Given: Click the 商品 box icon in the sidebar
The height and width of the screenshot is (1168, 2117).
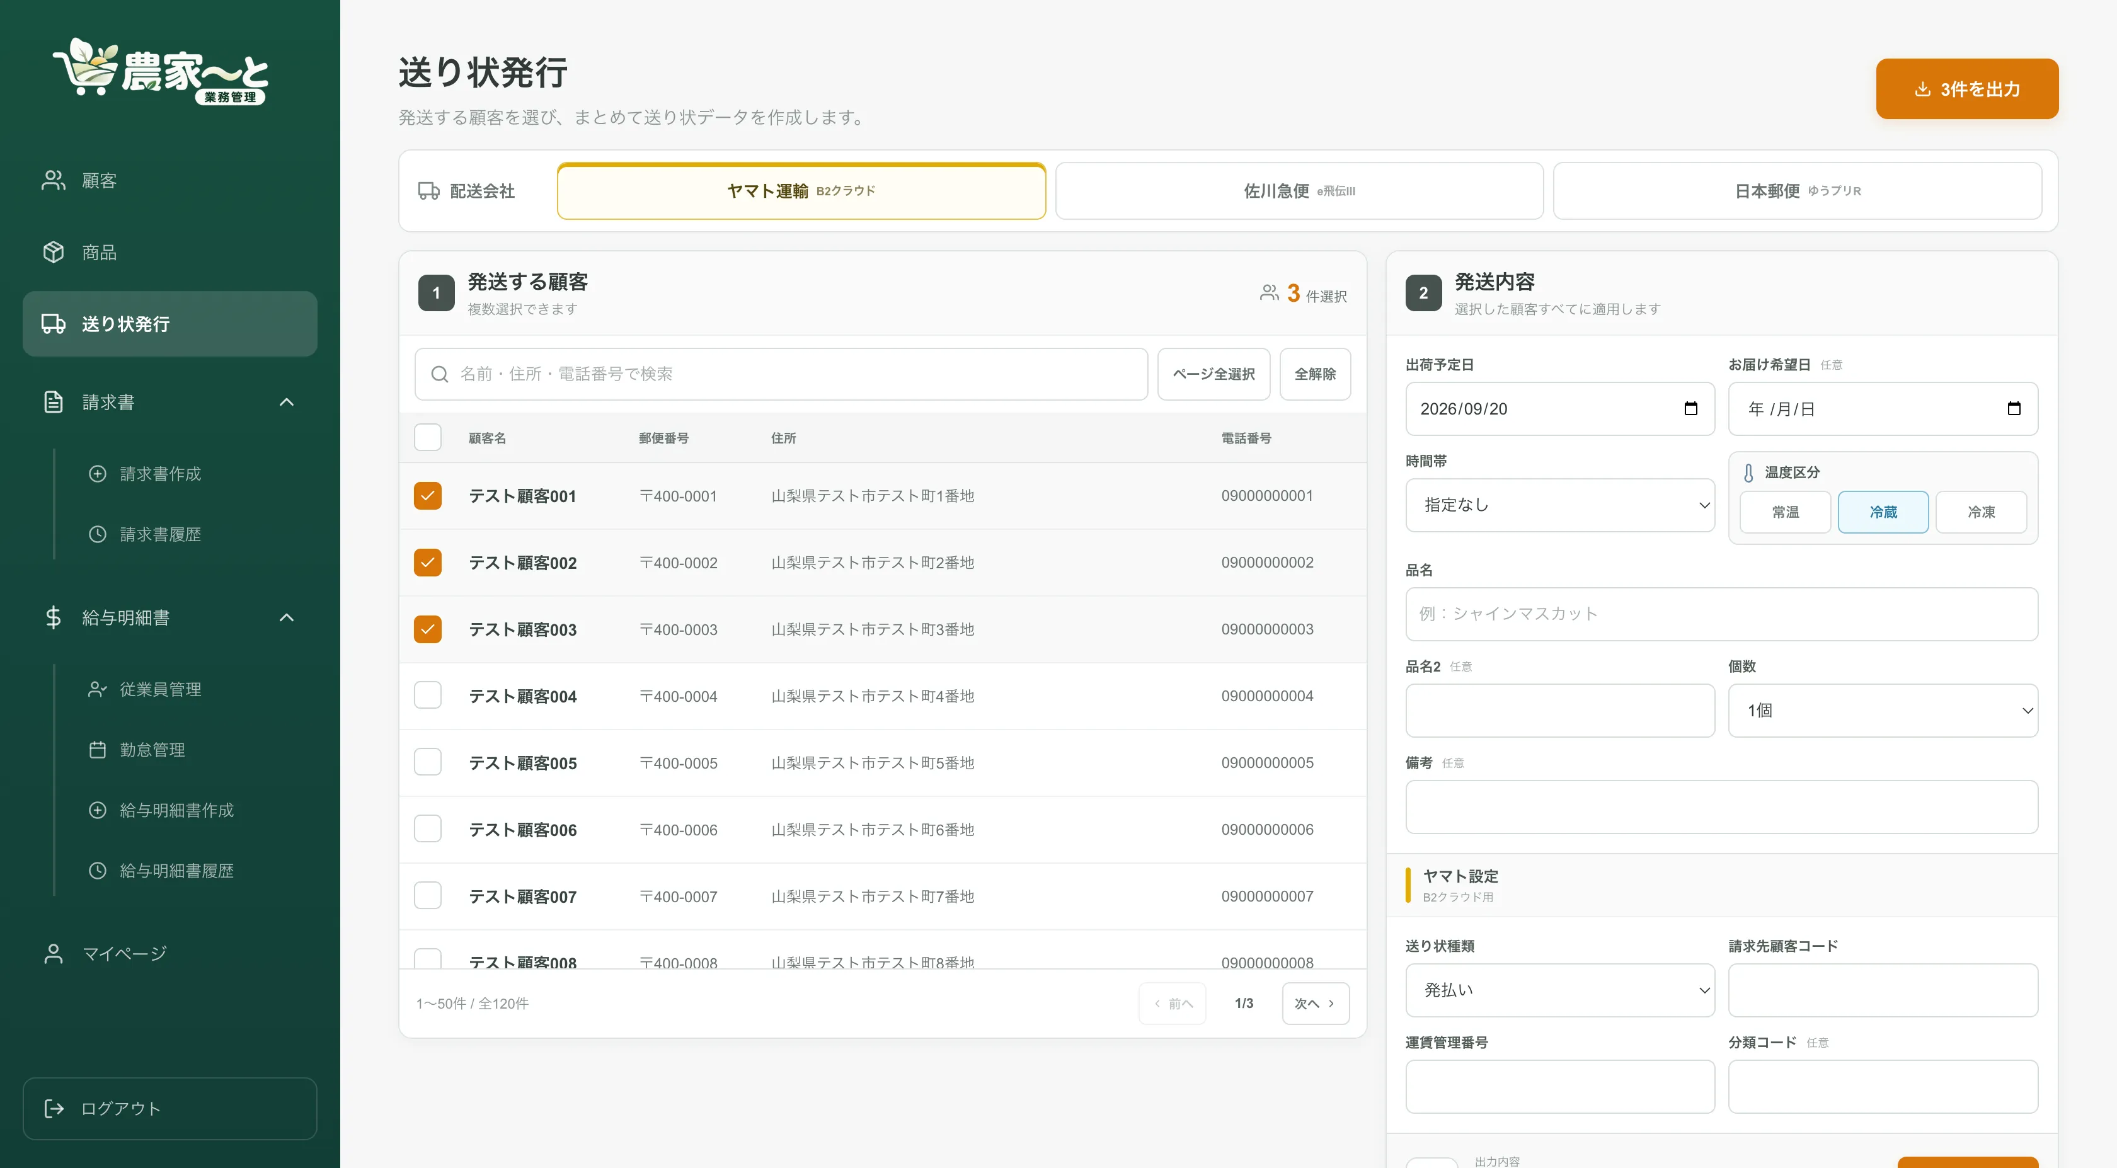Looking at the screenshot, I should coord(54,253).
